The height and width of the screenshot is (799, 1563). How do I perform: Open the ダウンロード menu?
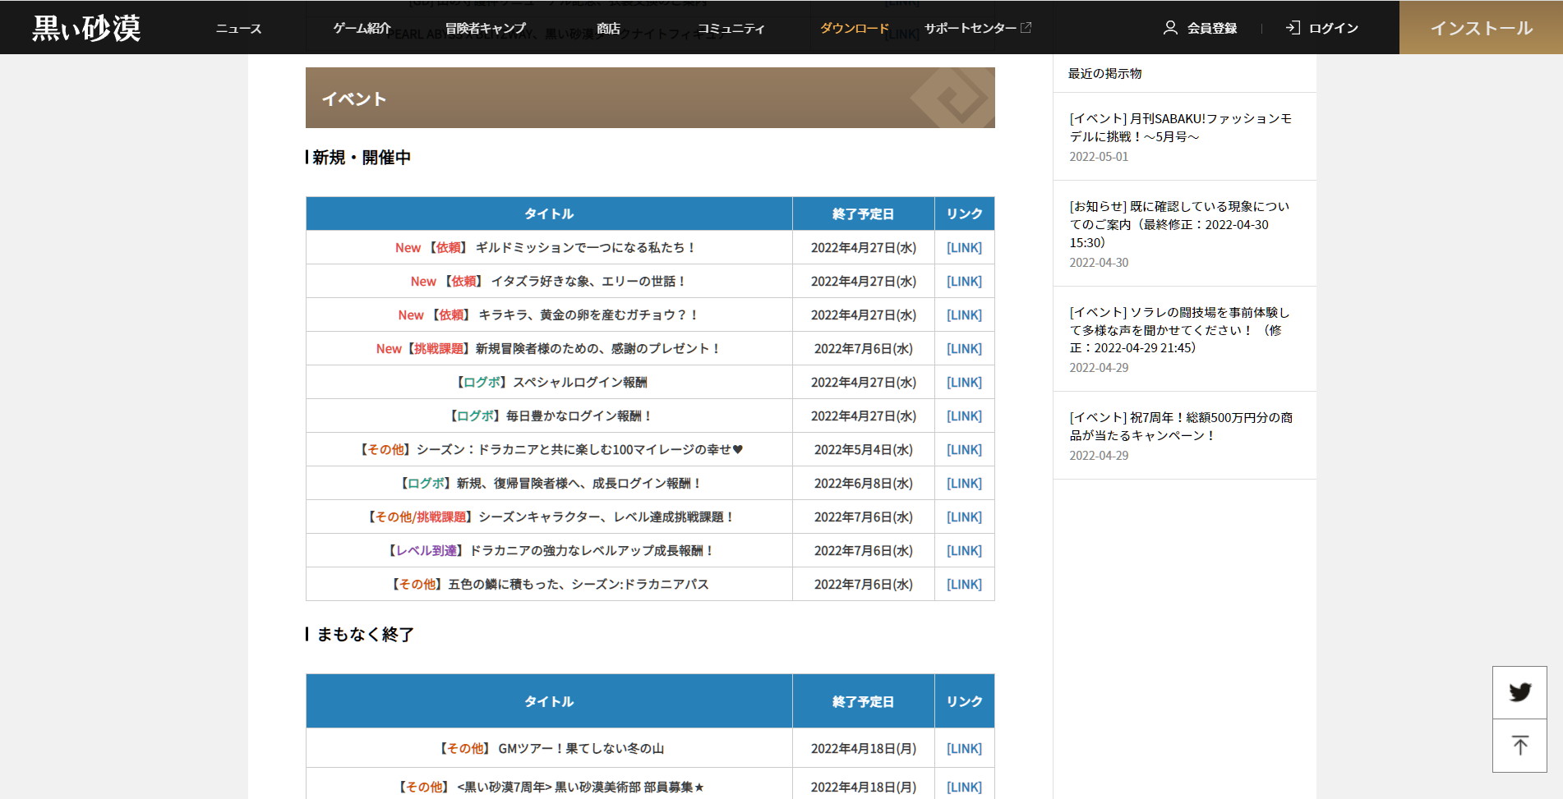click(855, 28)
